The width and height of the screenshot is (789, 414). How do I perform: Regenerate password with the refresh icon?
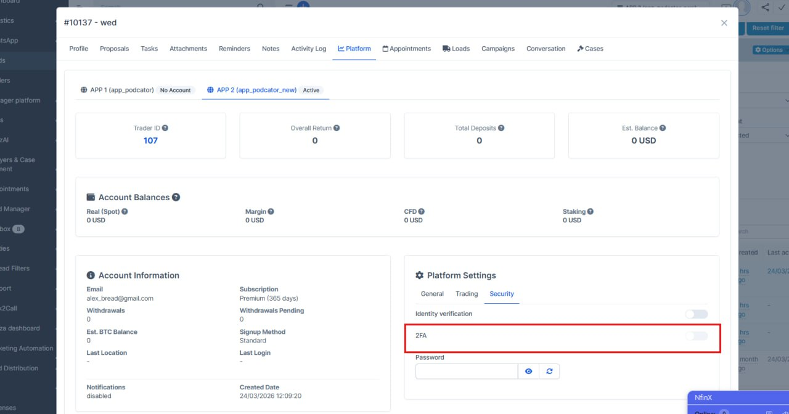(x=549, y=371)
